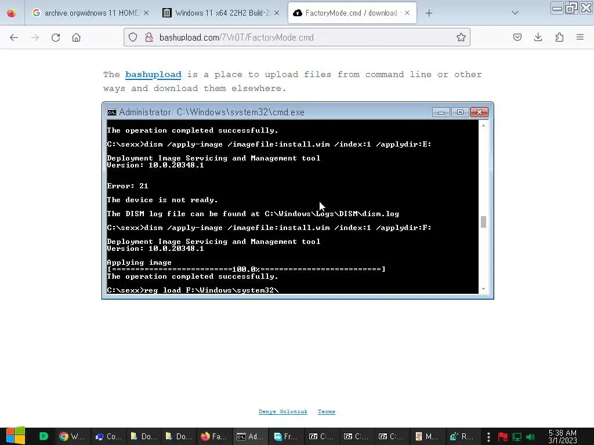Viewport: 594px width, 445px height.
Task: Go back with the browser back arrow
Action: [x=14, y=38]
